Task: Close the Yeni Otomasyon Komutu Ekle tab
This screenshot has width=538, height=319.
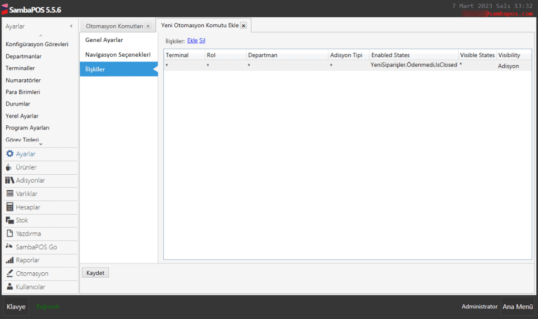Action: click(243, 26)
